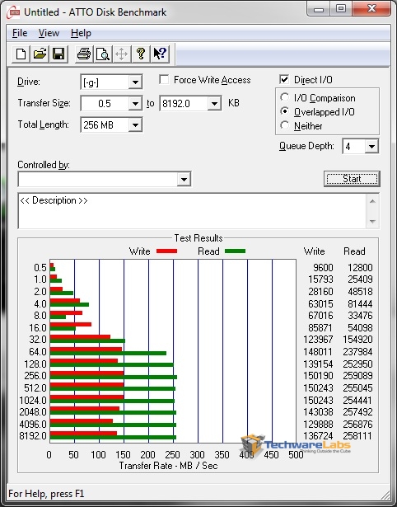Uncheck the Direct I/O checkbox
397x507 pixels.
[284, 79]
